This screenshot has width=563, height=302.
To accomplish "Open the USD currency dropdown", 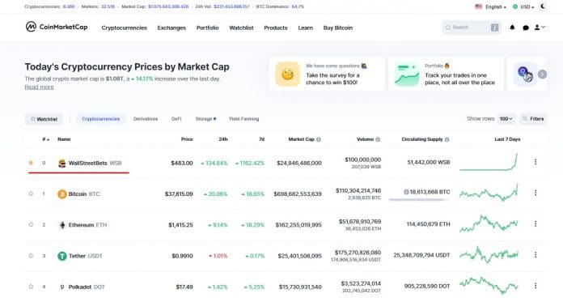I will [x=523, y=6].
